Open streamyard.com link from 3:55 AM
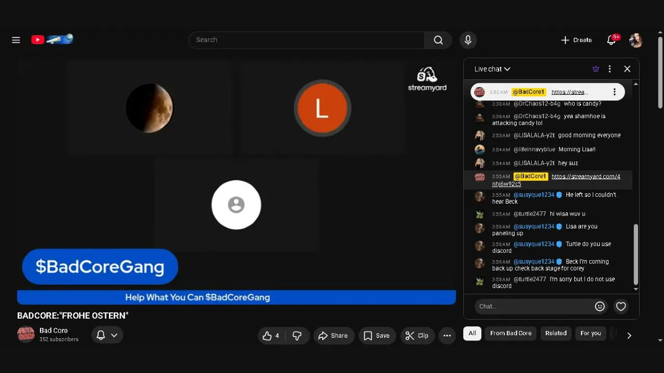Screen dimensions: 664x373 click(556, 180)
